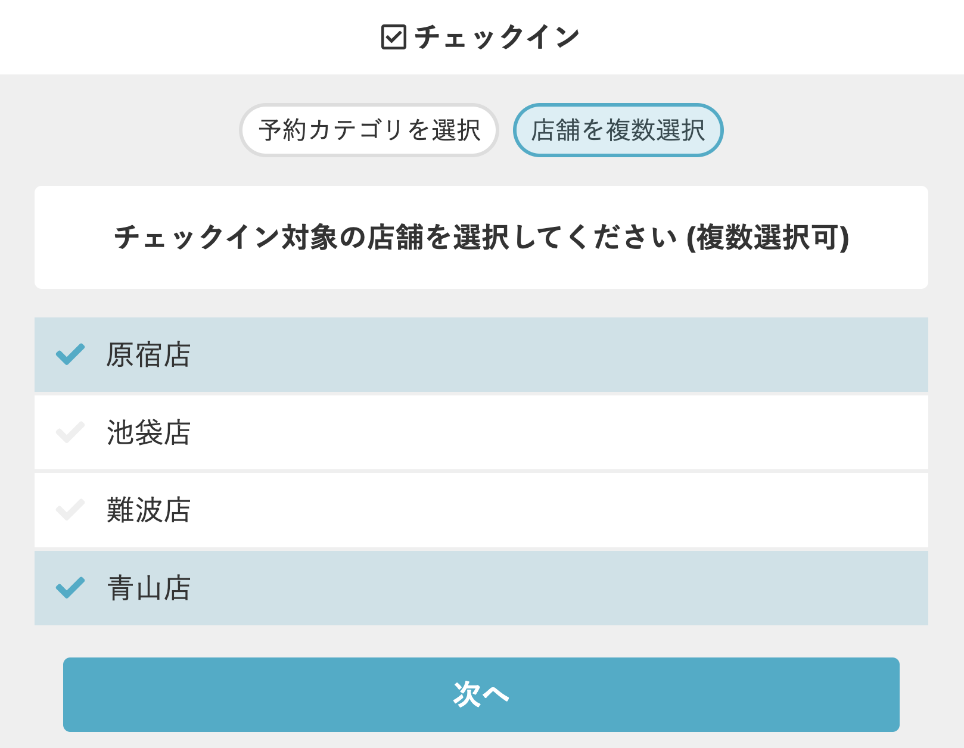Click the チェックイン header title text

coord(496,37)
